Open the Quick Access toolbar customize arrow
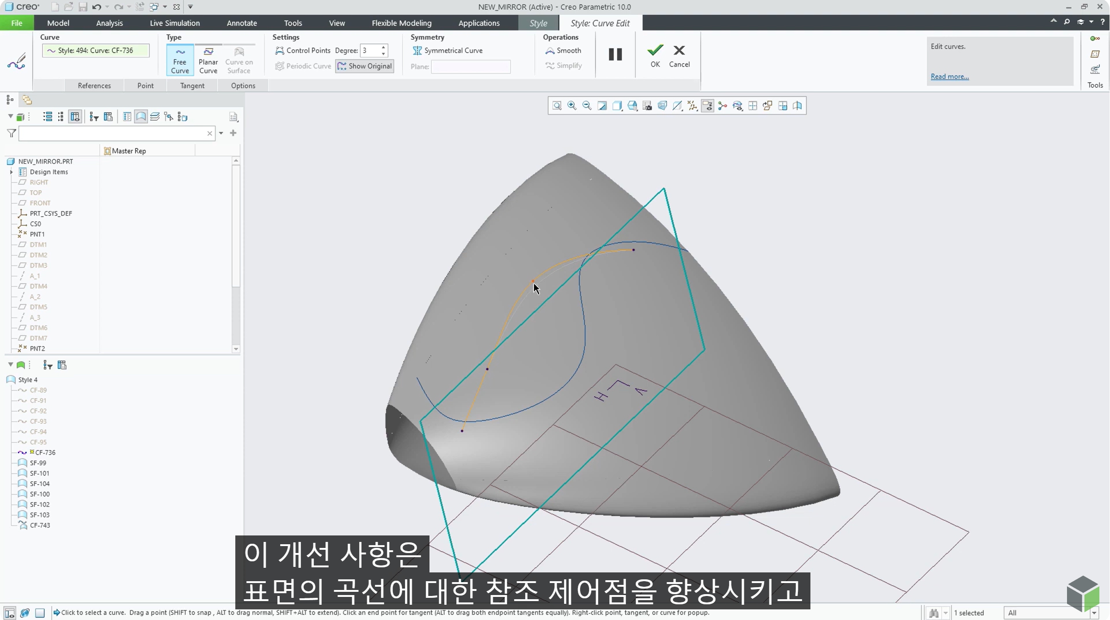This screenshot has width=1110, height=620. (x=190, y=7)
